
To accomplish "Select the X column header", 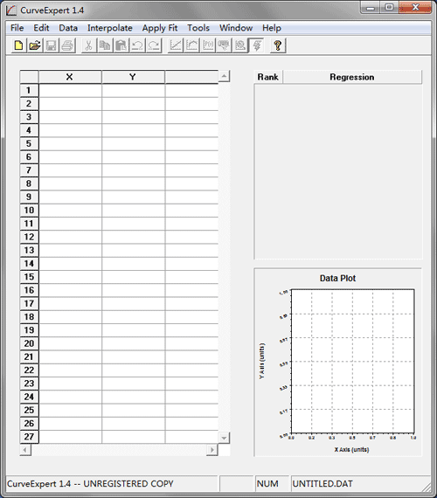I will [70, 77].
